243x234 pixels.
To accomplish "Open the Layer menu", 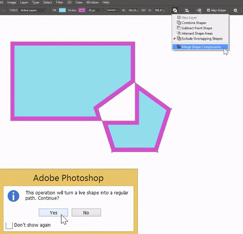I will pos(24,3).
